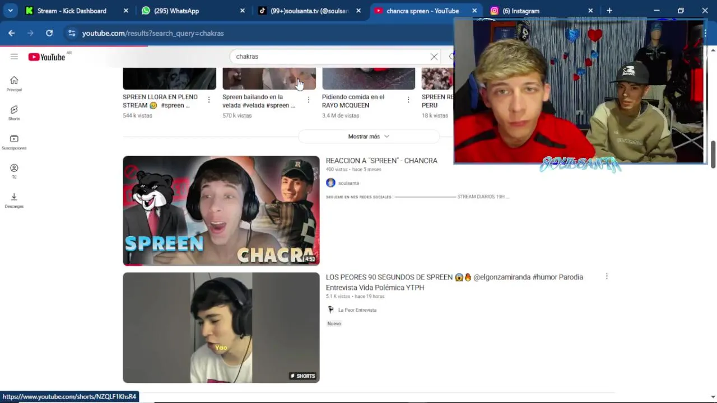The height and width of the screenshot is (403, 717).
Task: Click the Nuevo badge on second video
Action: pyautogui.click(x=334, y=324)
